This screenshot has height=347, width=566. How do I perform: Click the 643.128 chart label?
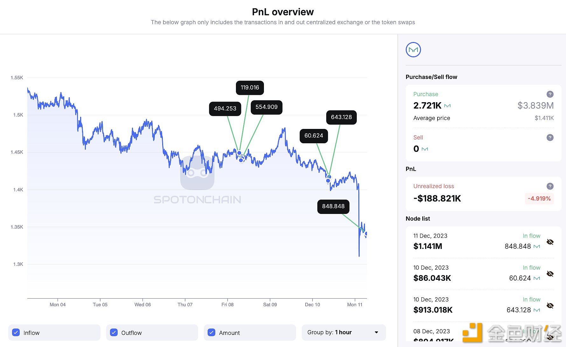click(x=342, y=117)
